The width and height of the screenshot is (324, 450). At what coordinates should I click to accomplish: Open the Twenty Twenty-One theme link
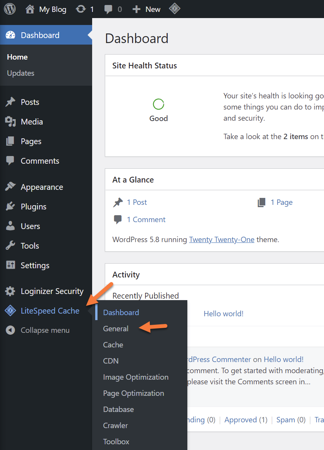[x=222, y=239]
